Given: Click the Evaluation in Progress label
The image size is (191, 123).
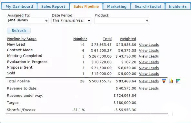Looking at the screenshot, I should click(x=27, y=62).
